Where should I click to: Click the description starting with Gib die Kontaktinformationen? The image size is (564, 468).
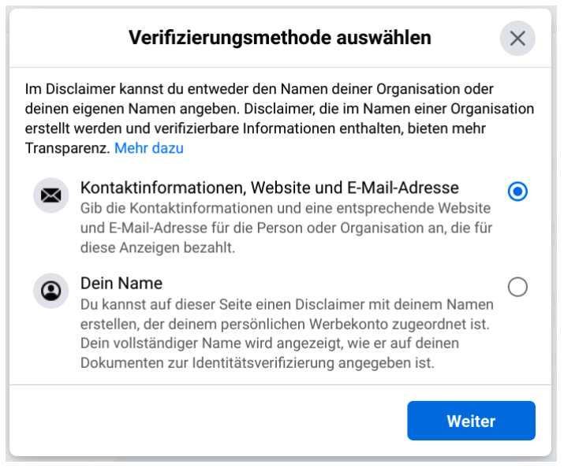(x=286, y=228)
